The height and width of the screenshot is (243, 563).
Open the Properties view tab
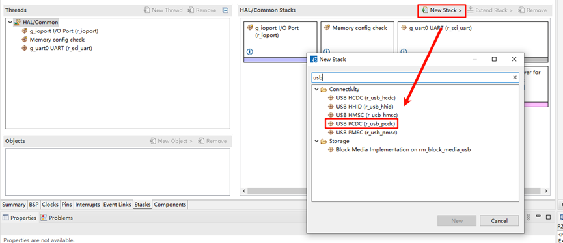coord(20,218)
